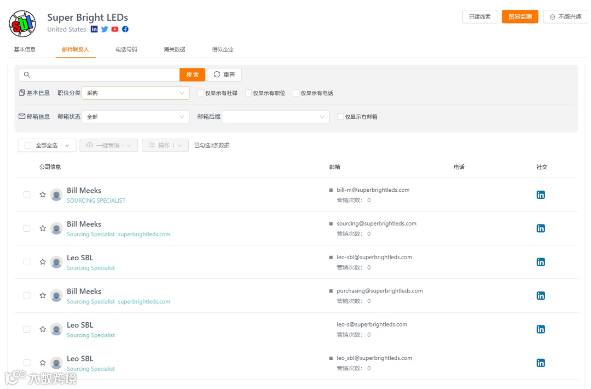The width and height of the screenshot is (591, 389).
Task: Click the magnifier icon in search box
Action: pos(27,75)
